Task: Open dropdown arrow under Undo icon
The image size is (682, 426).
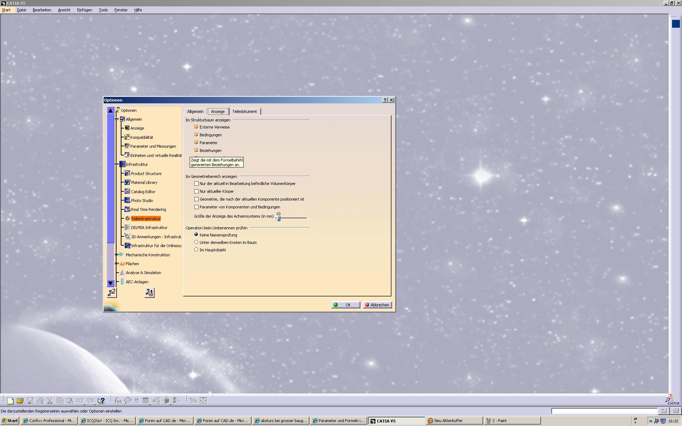Action: tap(84, 405)
